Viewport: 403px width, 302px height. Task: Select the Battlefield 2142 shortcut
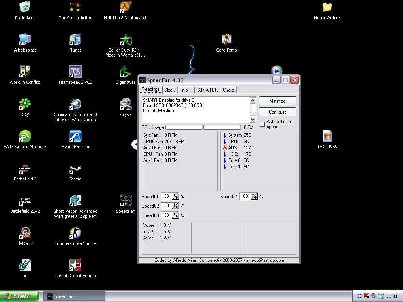click(25, 201)
